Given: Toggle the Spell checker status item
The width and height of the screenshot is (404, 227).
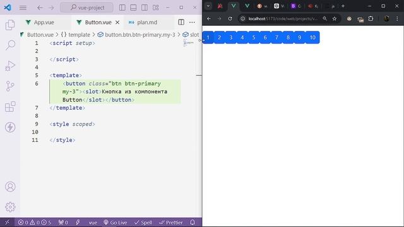Looking at the screenshot, I should point(143,223).
